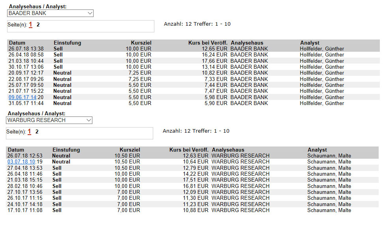Click price 11,23 EUR
Screen dimensions: 383x229
click(x=196, y=204)
